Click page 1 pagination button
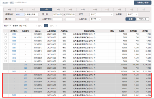 pos(46,26)
